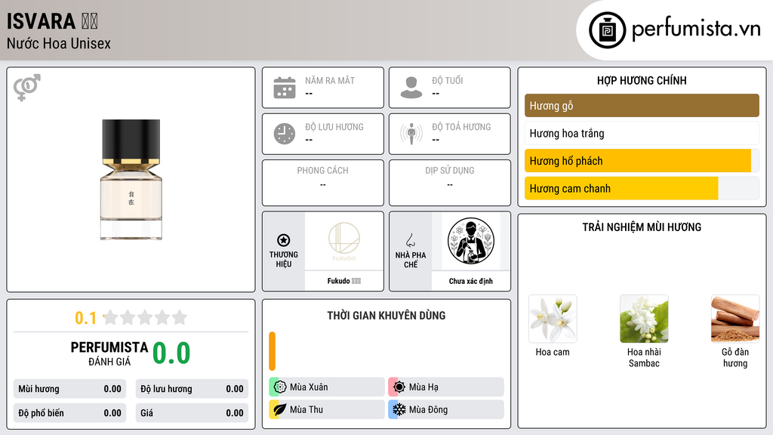Image resolution: width=773 pixels, height=435 pixels.
Task: Open the Chưa xác định perfumer link
Action: [471, 281]
